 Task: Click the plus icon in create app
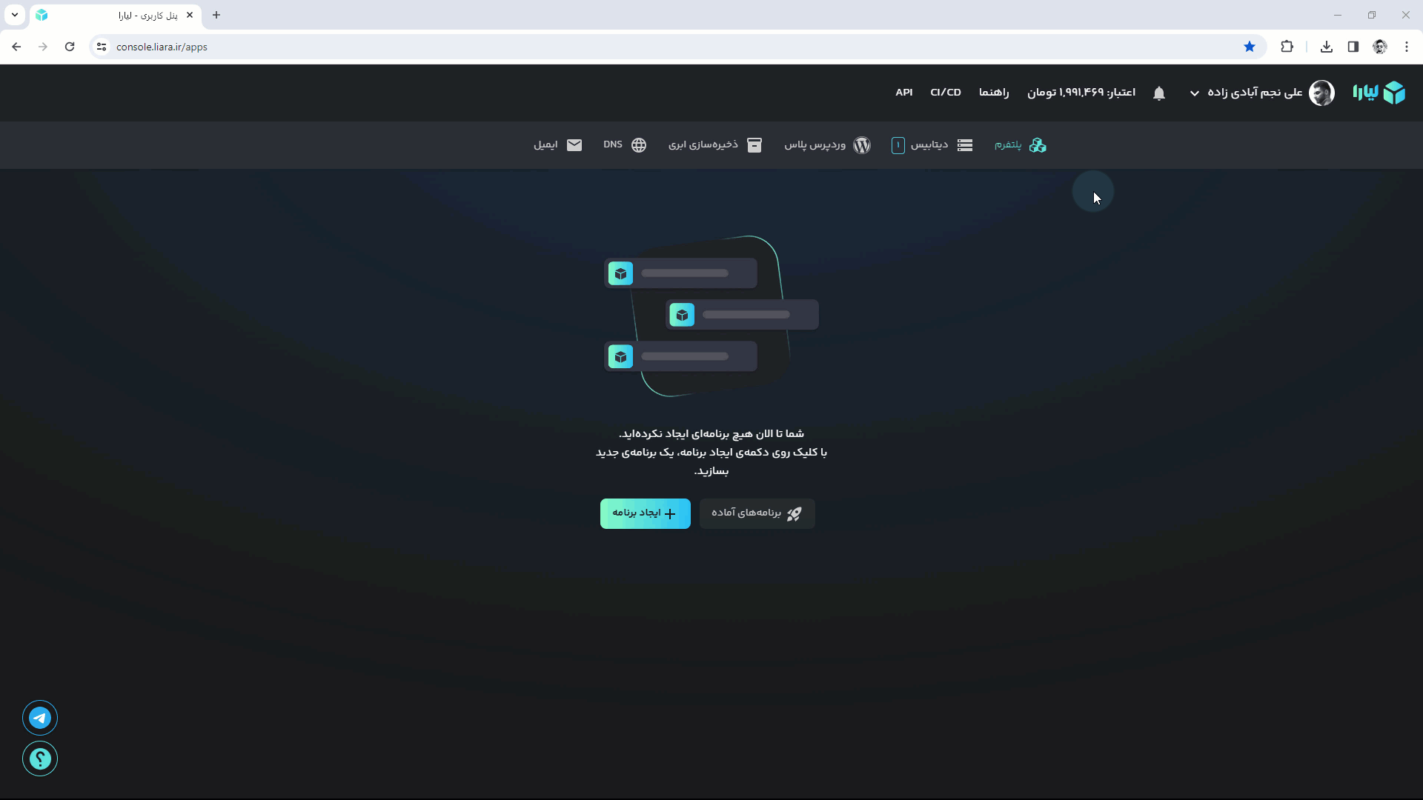tap(670, 514)
